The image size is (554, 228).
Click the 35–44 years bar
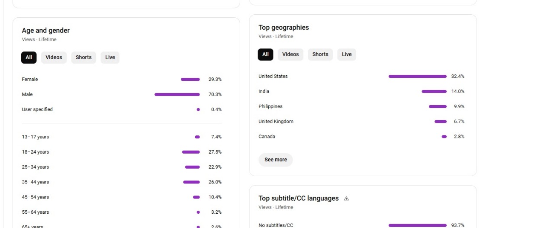(x=191, y=182)
